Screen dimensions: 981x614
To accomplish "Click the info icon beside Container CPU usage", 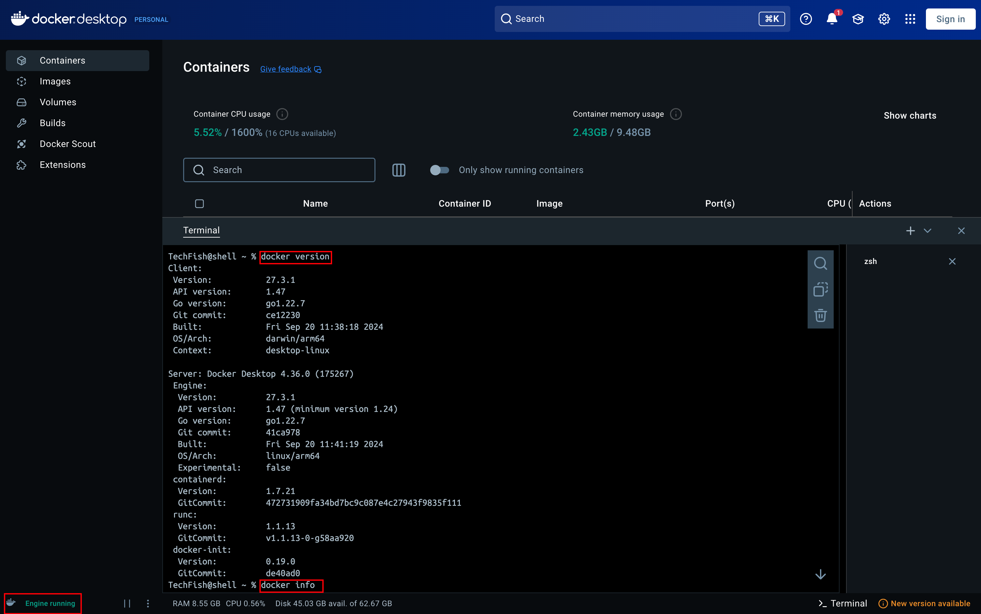I will tap(282, 114).
